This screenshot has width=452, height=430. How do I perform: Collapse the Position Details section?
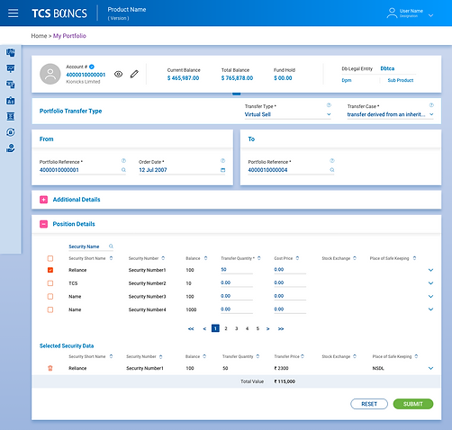43,224
